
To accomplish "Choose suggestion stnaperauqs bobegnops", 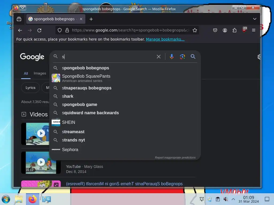I will tap(125, 88).
